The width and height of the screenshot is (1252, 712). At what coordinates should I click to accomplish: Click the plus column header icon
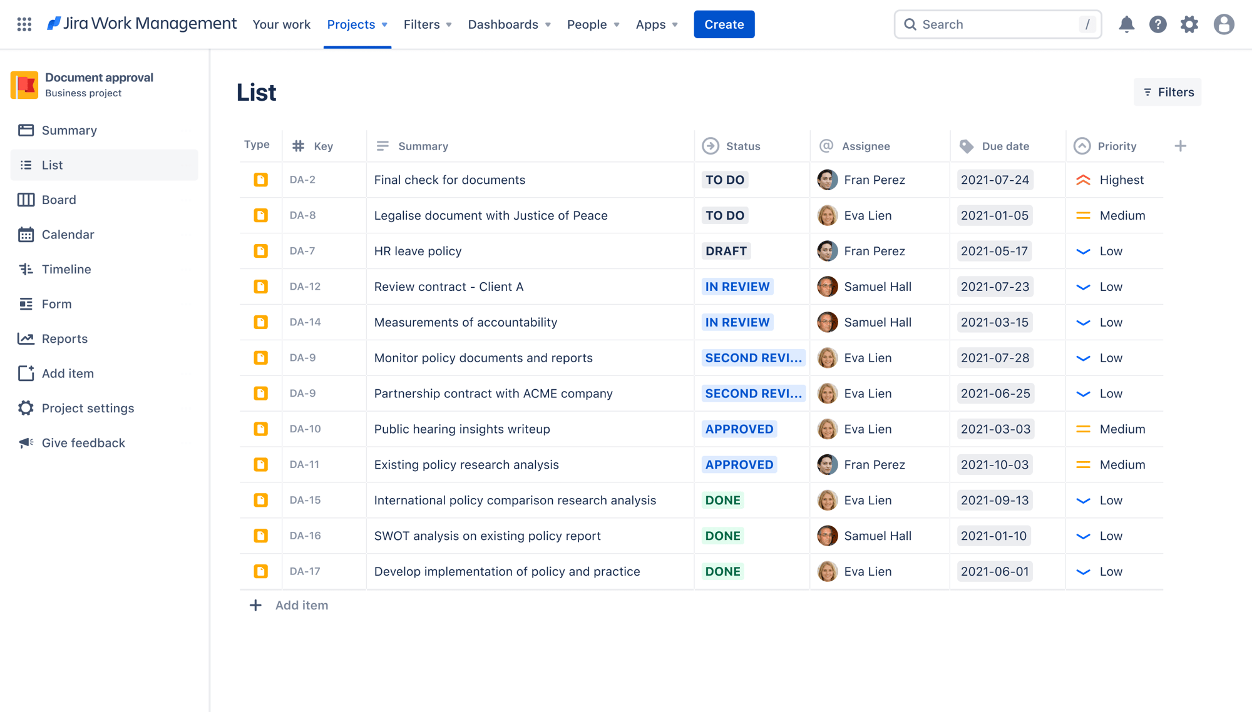pyautogui.click(x=1181, y=145)
